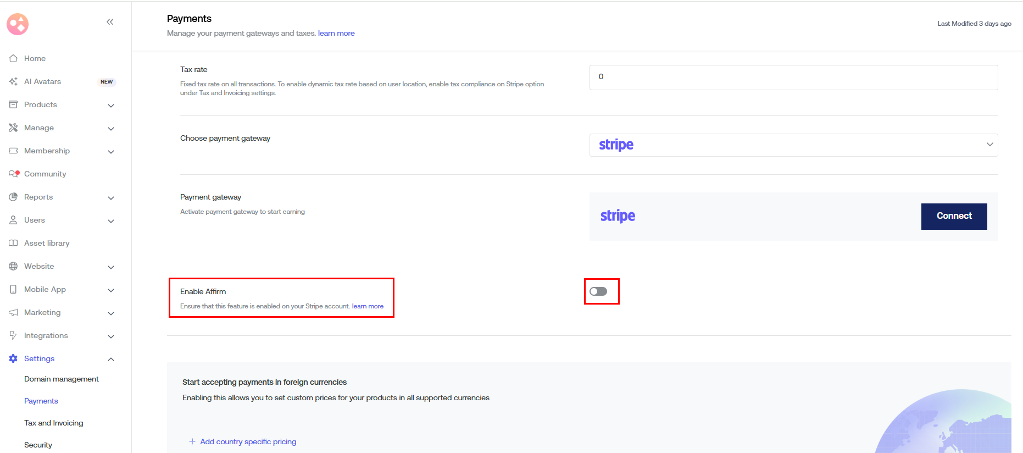This screenshot has width=1023, height=453.
Task: Click the Settings gear icon
Action: (13, 358)
